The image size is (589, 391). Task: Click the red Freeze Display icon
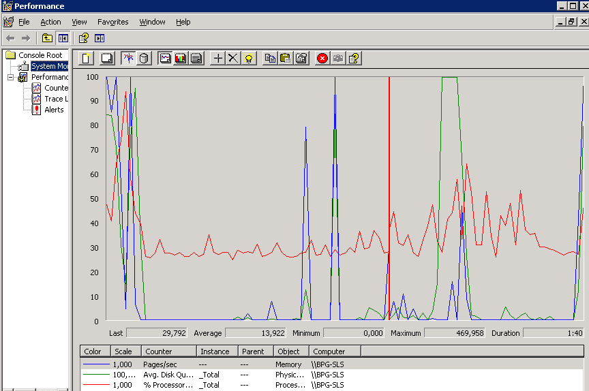(x=322, y=59)
